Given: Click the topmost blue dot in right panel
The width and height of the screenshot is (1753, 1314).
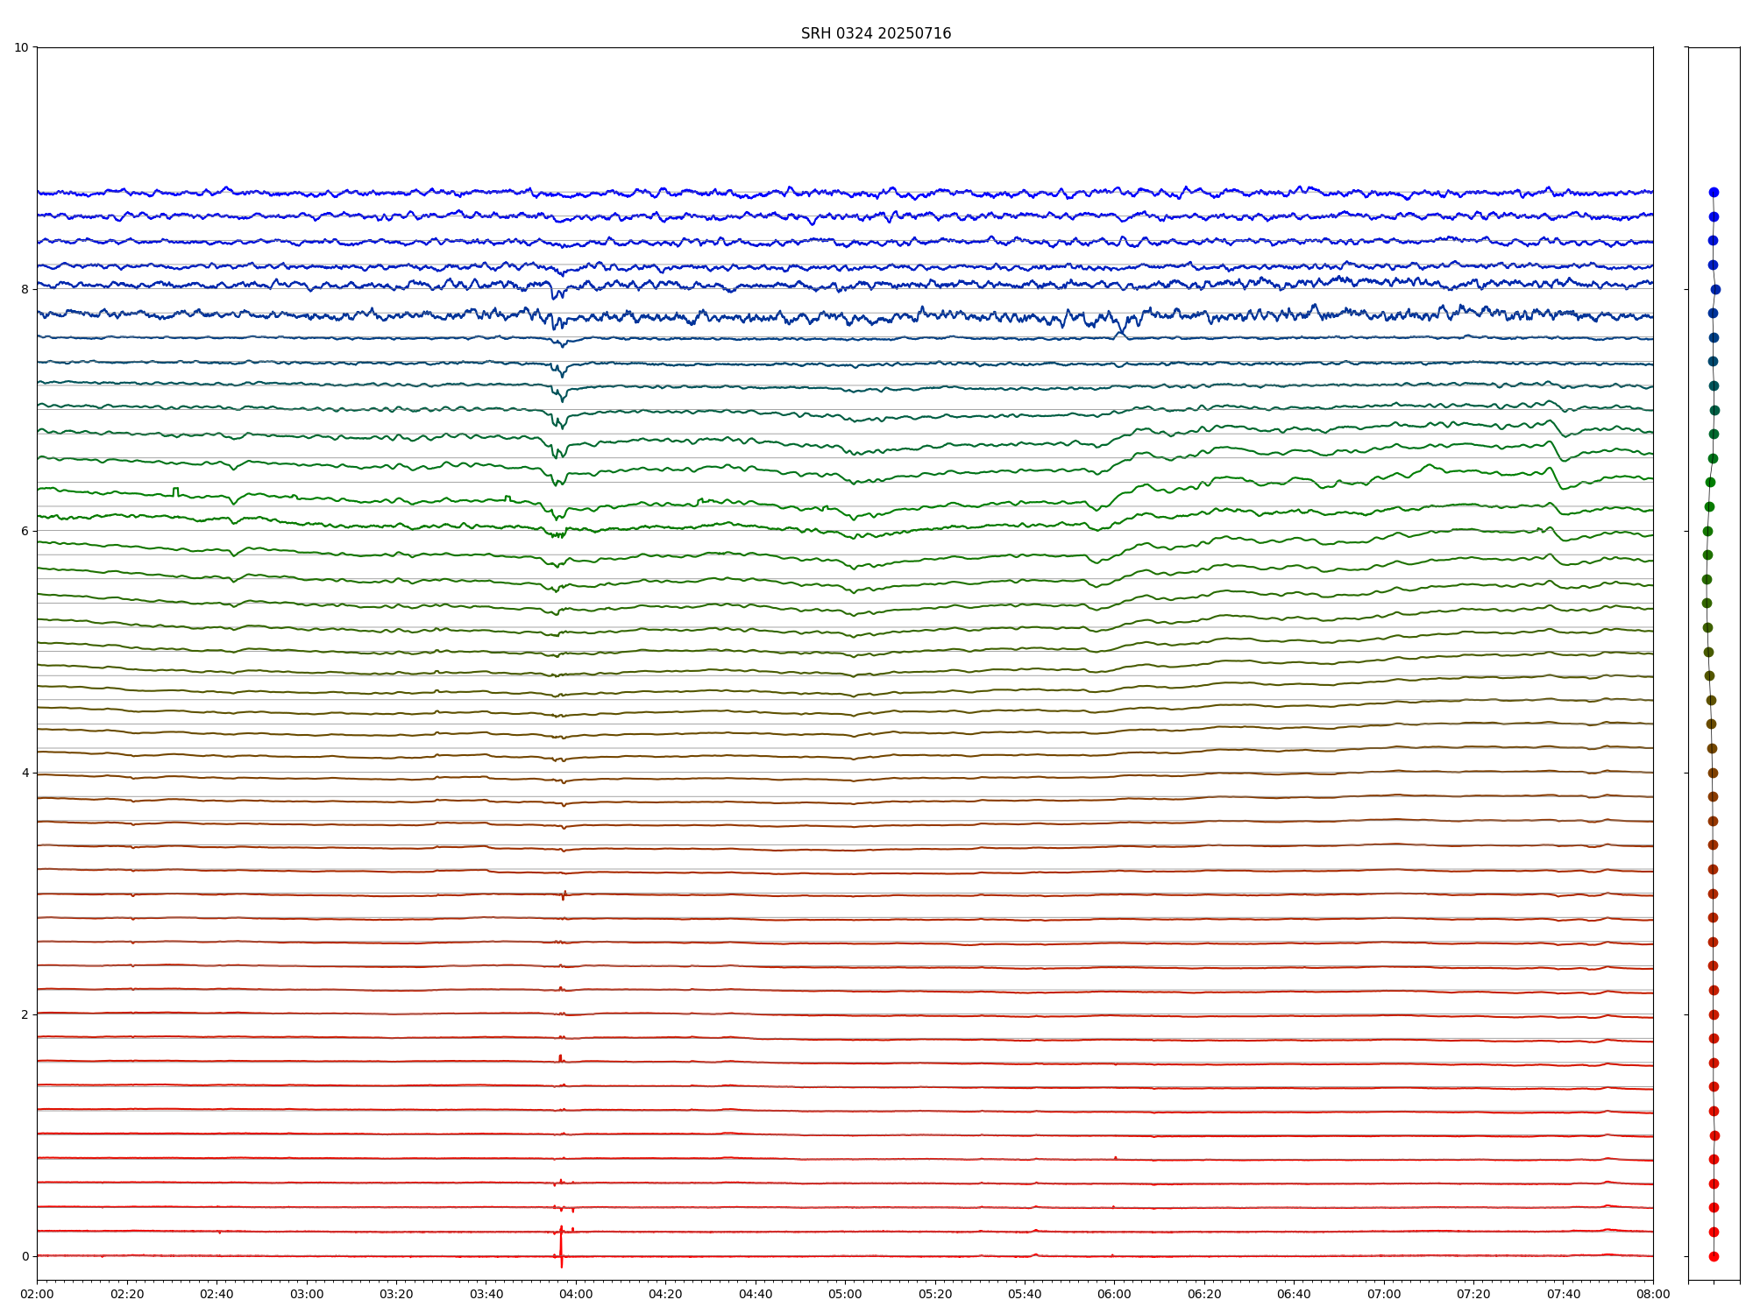Looking at the screenshot, I should pyautogui.click(x=1714, y=192).
